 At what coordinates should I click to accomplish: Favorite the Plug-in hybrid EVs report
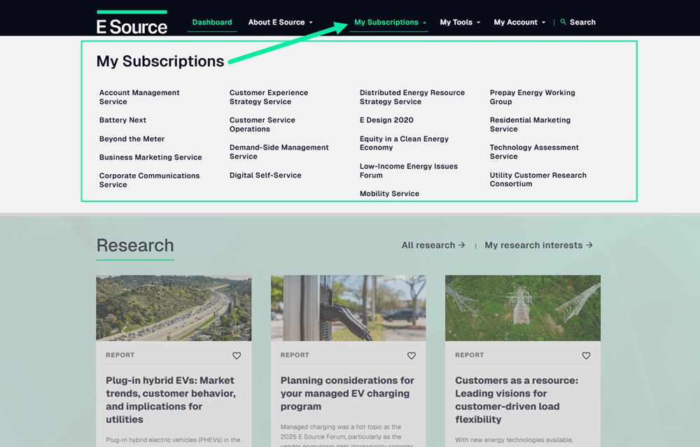click(x=237, y=355)
